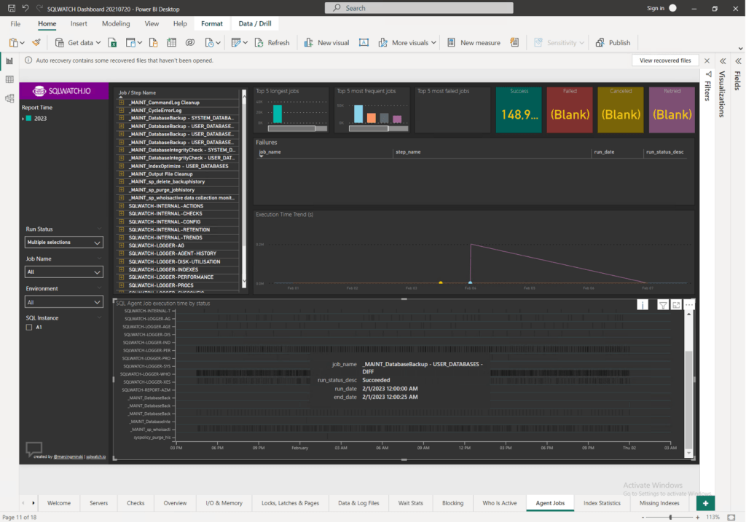Click the Publish button
The width and height of the screenshot is (746, 522).
coord(613,43)
